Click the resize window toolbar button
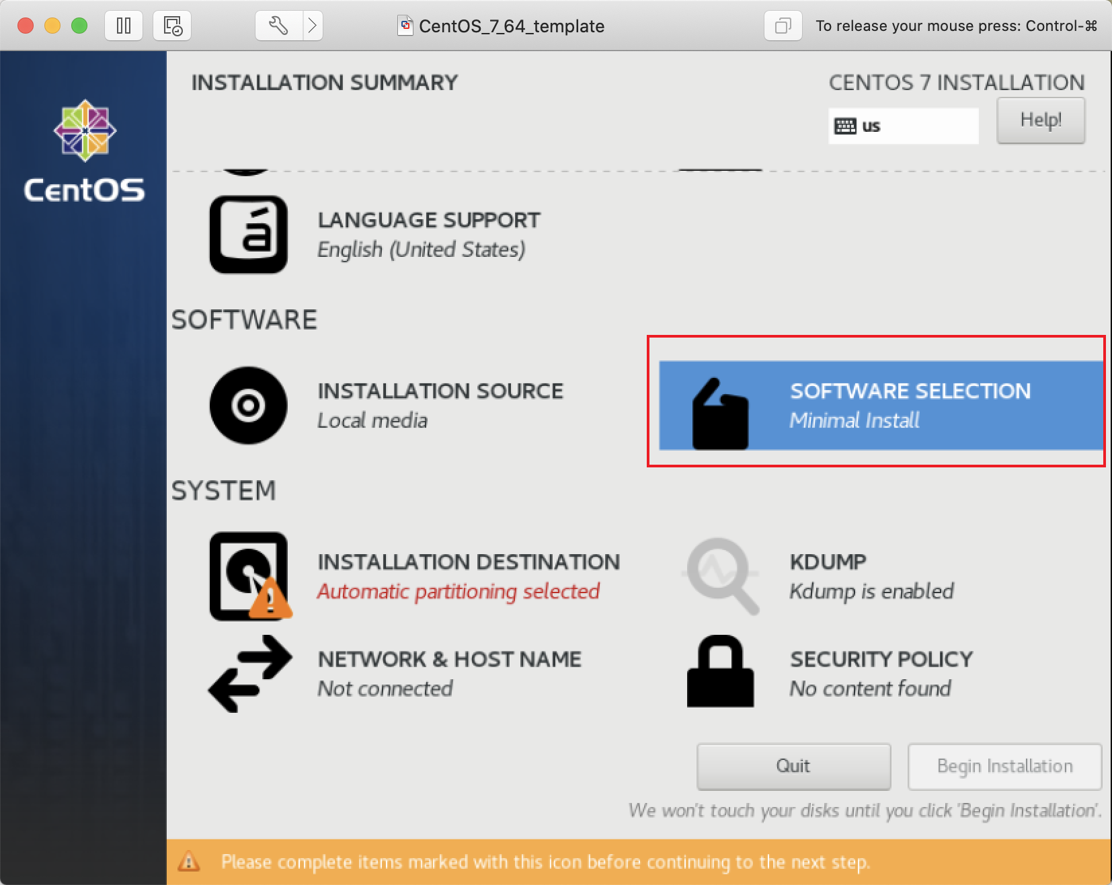This screenshot has height=885, width=1112. tap(783, 26)
